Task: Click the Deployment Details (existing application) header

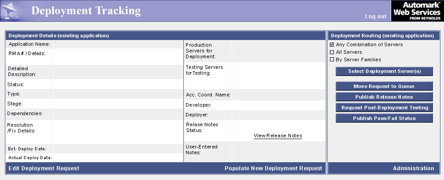Action: (x=59, y=36)
